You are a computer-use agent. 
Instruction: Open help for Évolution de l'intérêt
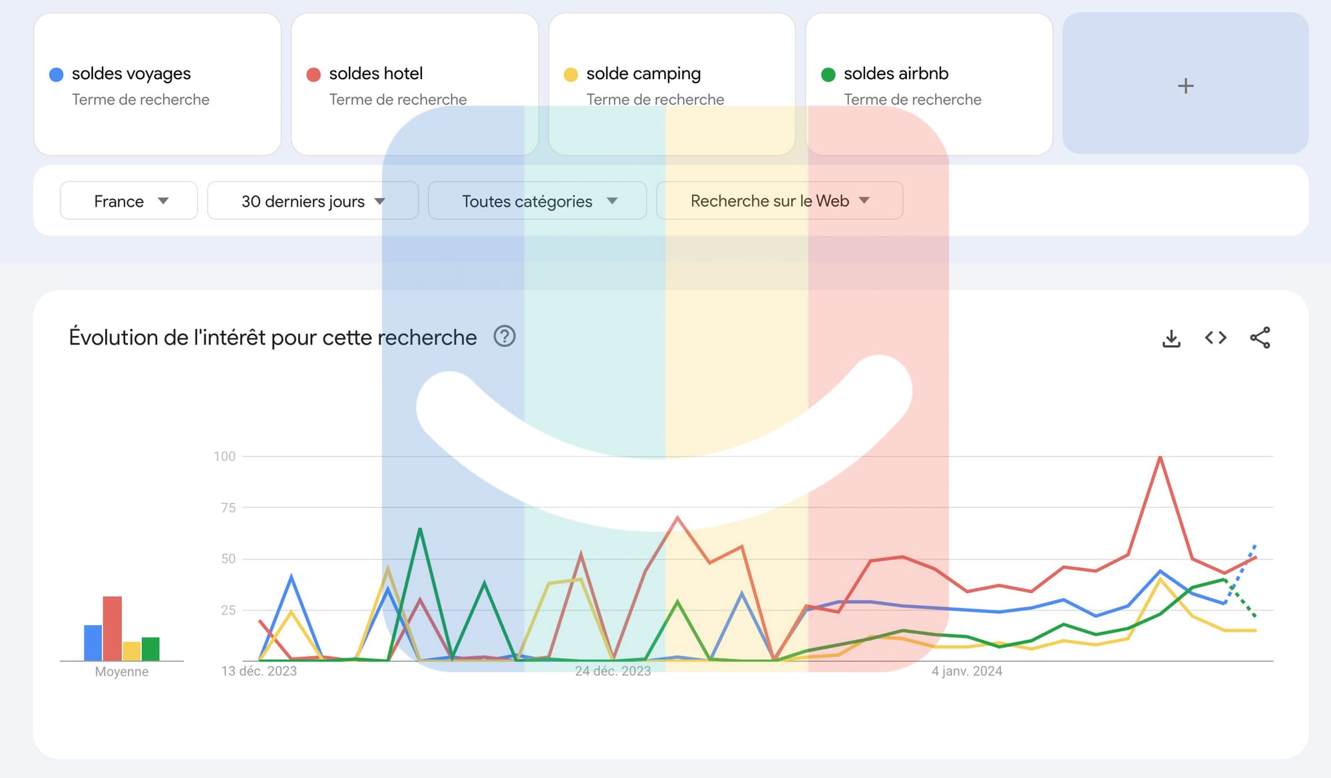[x=504, y=336]
